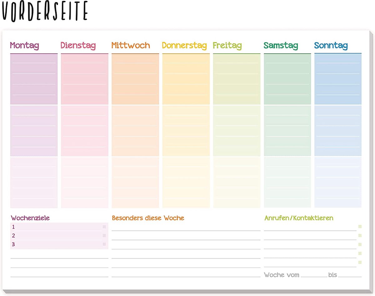Viewport: 375px width, 296px height.
Task: Check the square beside Wochenziele line 3
Action: click(104, 244)
